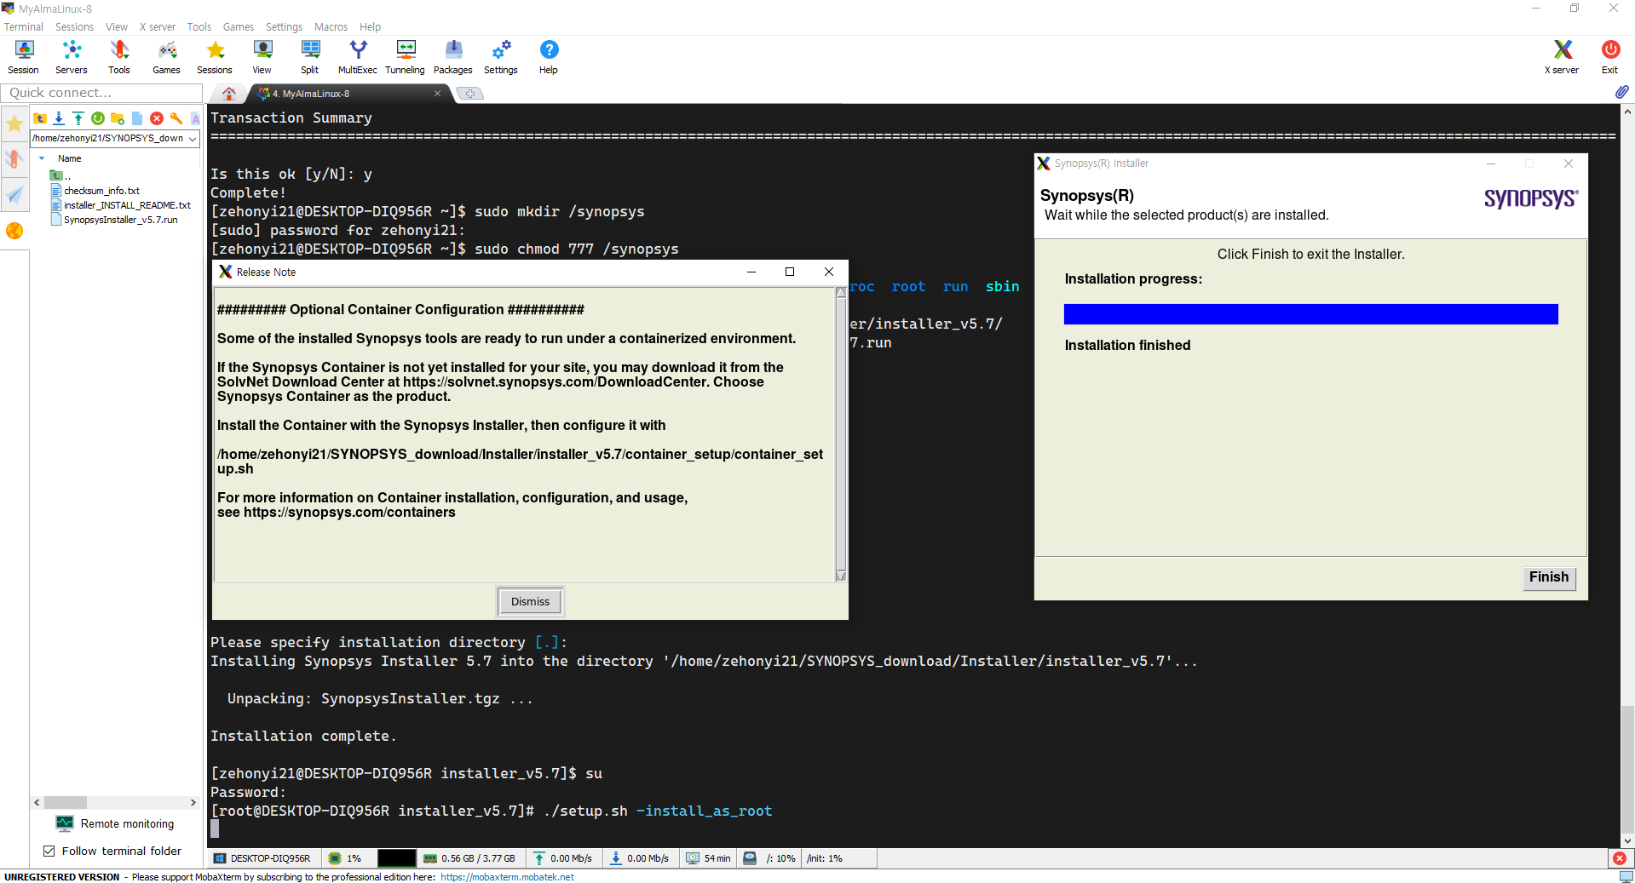Click the Release Note vertical scrollbar
The width and height of the screenshot is (1635, 883).
click(x=841, y=434)
